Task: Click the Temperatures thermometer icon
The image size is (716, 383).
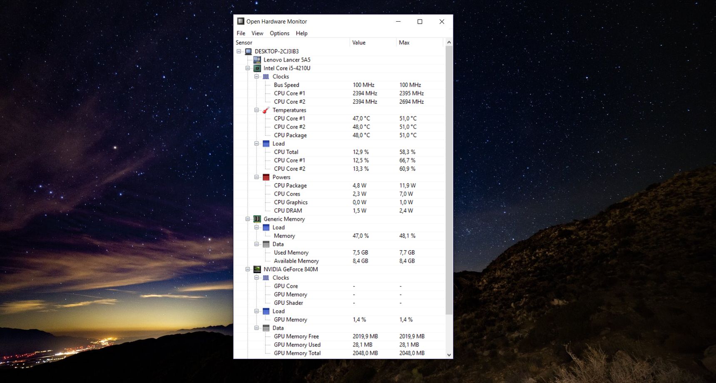Action: [266, 110]
